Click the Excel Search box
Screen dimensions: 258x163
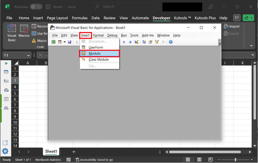pos(123,7)
